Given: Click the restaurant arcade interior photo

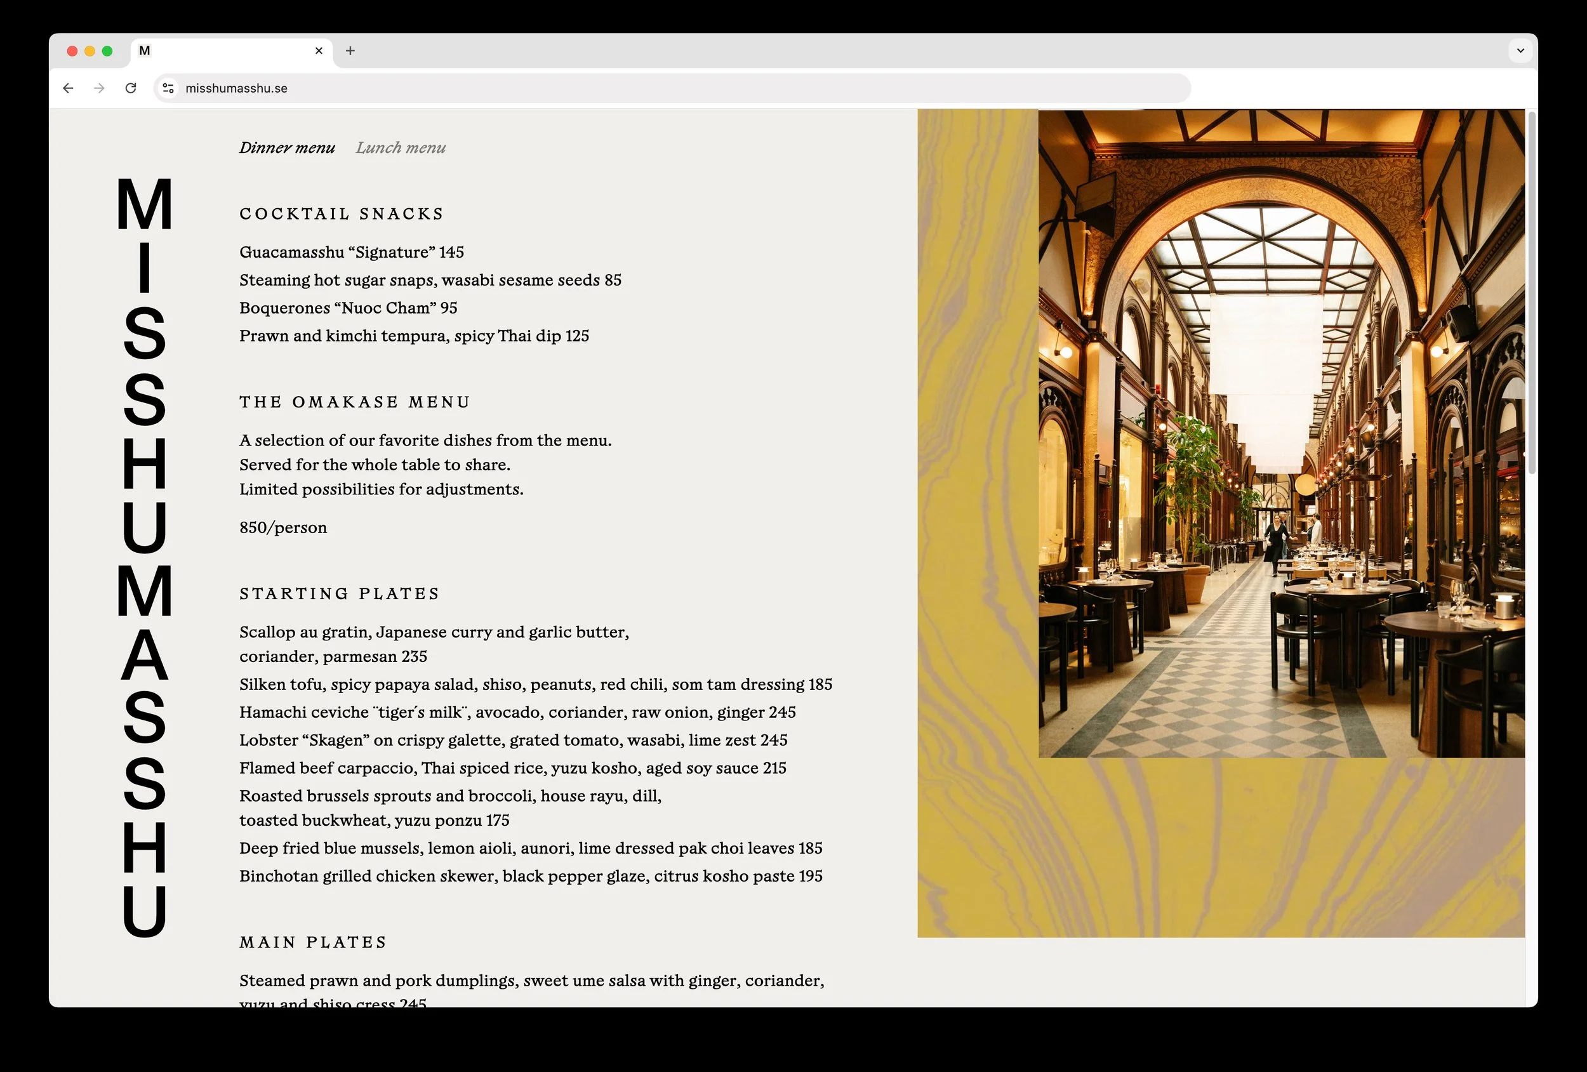Looking at the screenshot, I should 1281,433.
